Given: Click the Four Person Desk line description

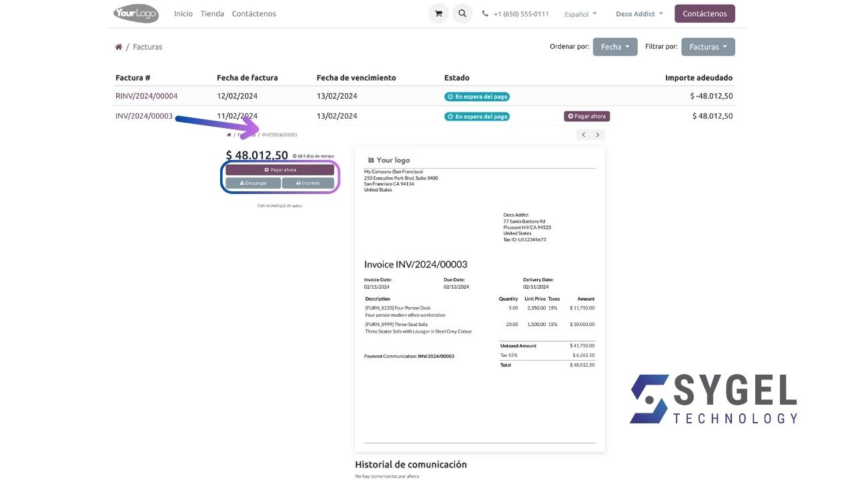Looking at the screenshot, I should 398,308.
